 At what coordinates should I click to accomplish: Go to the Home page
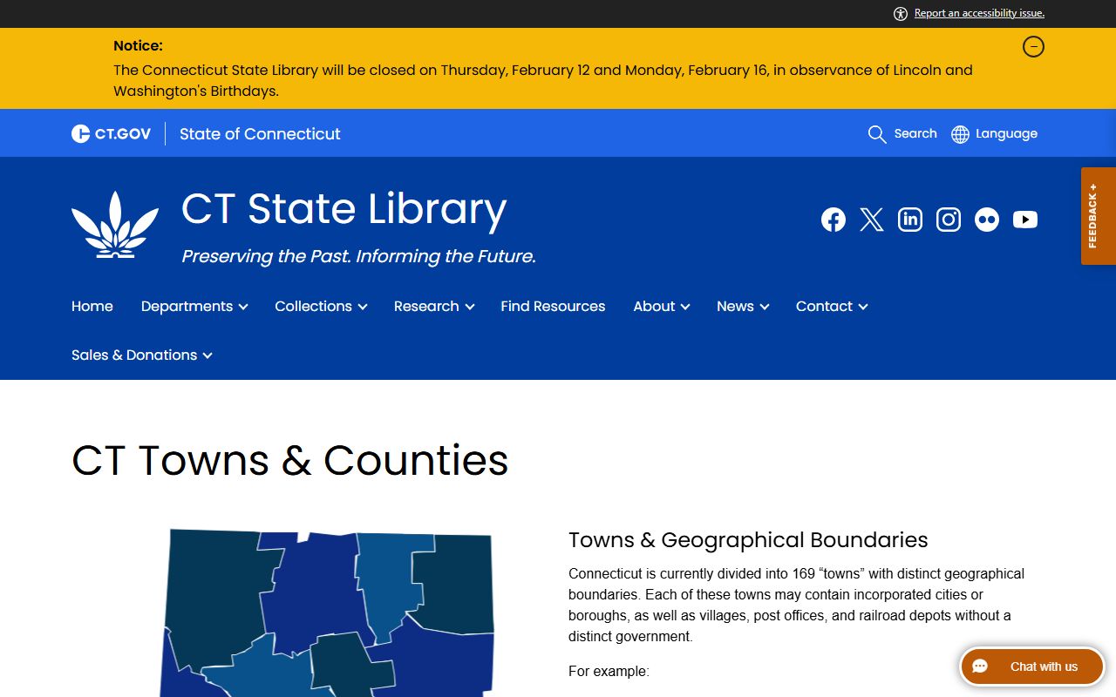point(92,307)
